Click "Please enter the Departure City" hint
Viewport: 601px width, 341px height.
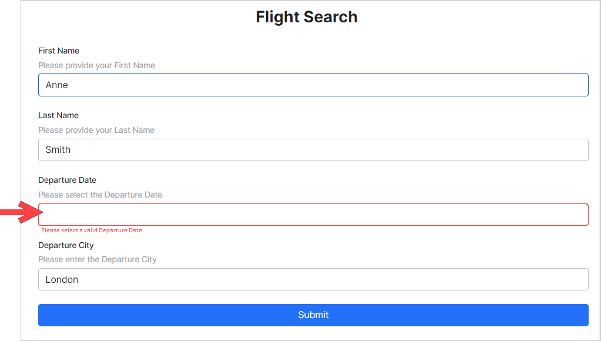pyautogui.click(x=98, y=259)
